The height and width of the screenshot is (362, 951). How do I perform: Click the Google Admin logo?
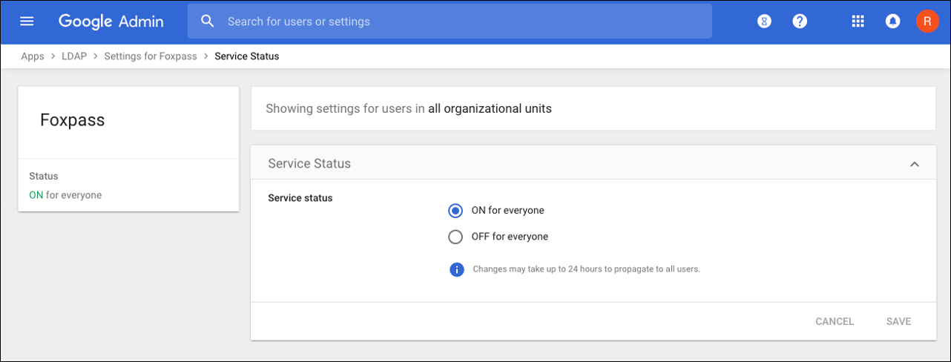tap(111, 22)
